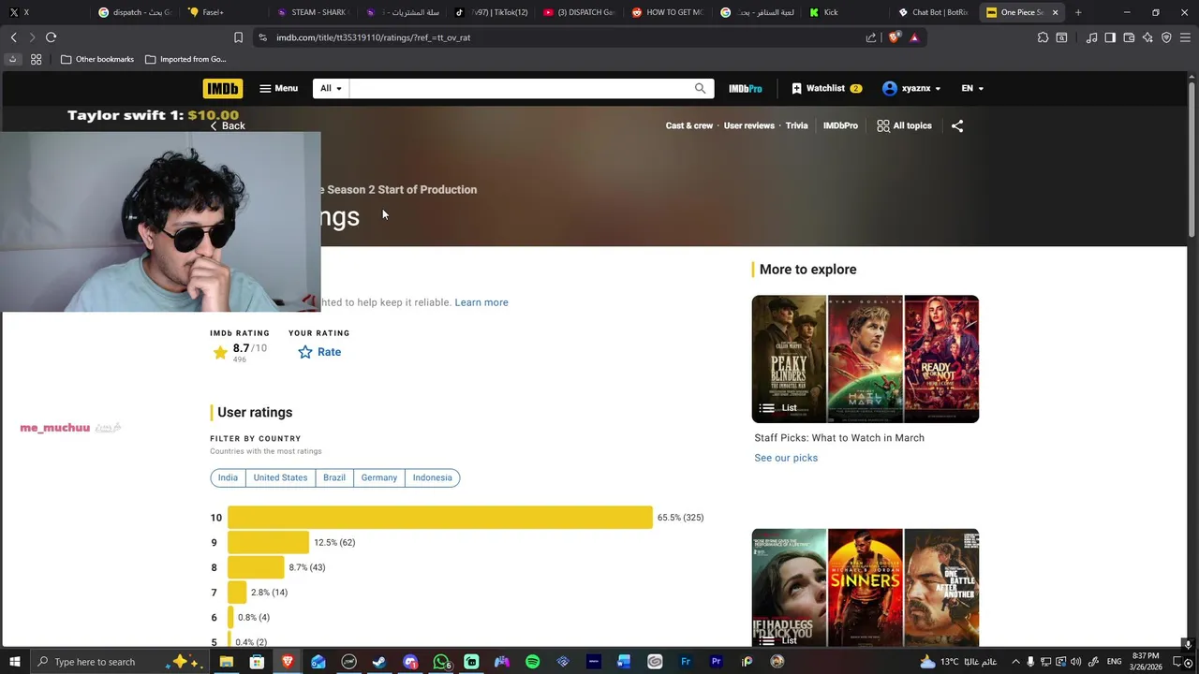Close the One Piece tab
The image size is (1199, 674).
click(x=1056, y=12)
